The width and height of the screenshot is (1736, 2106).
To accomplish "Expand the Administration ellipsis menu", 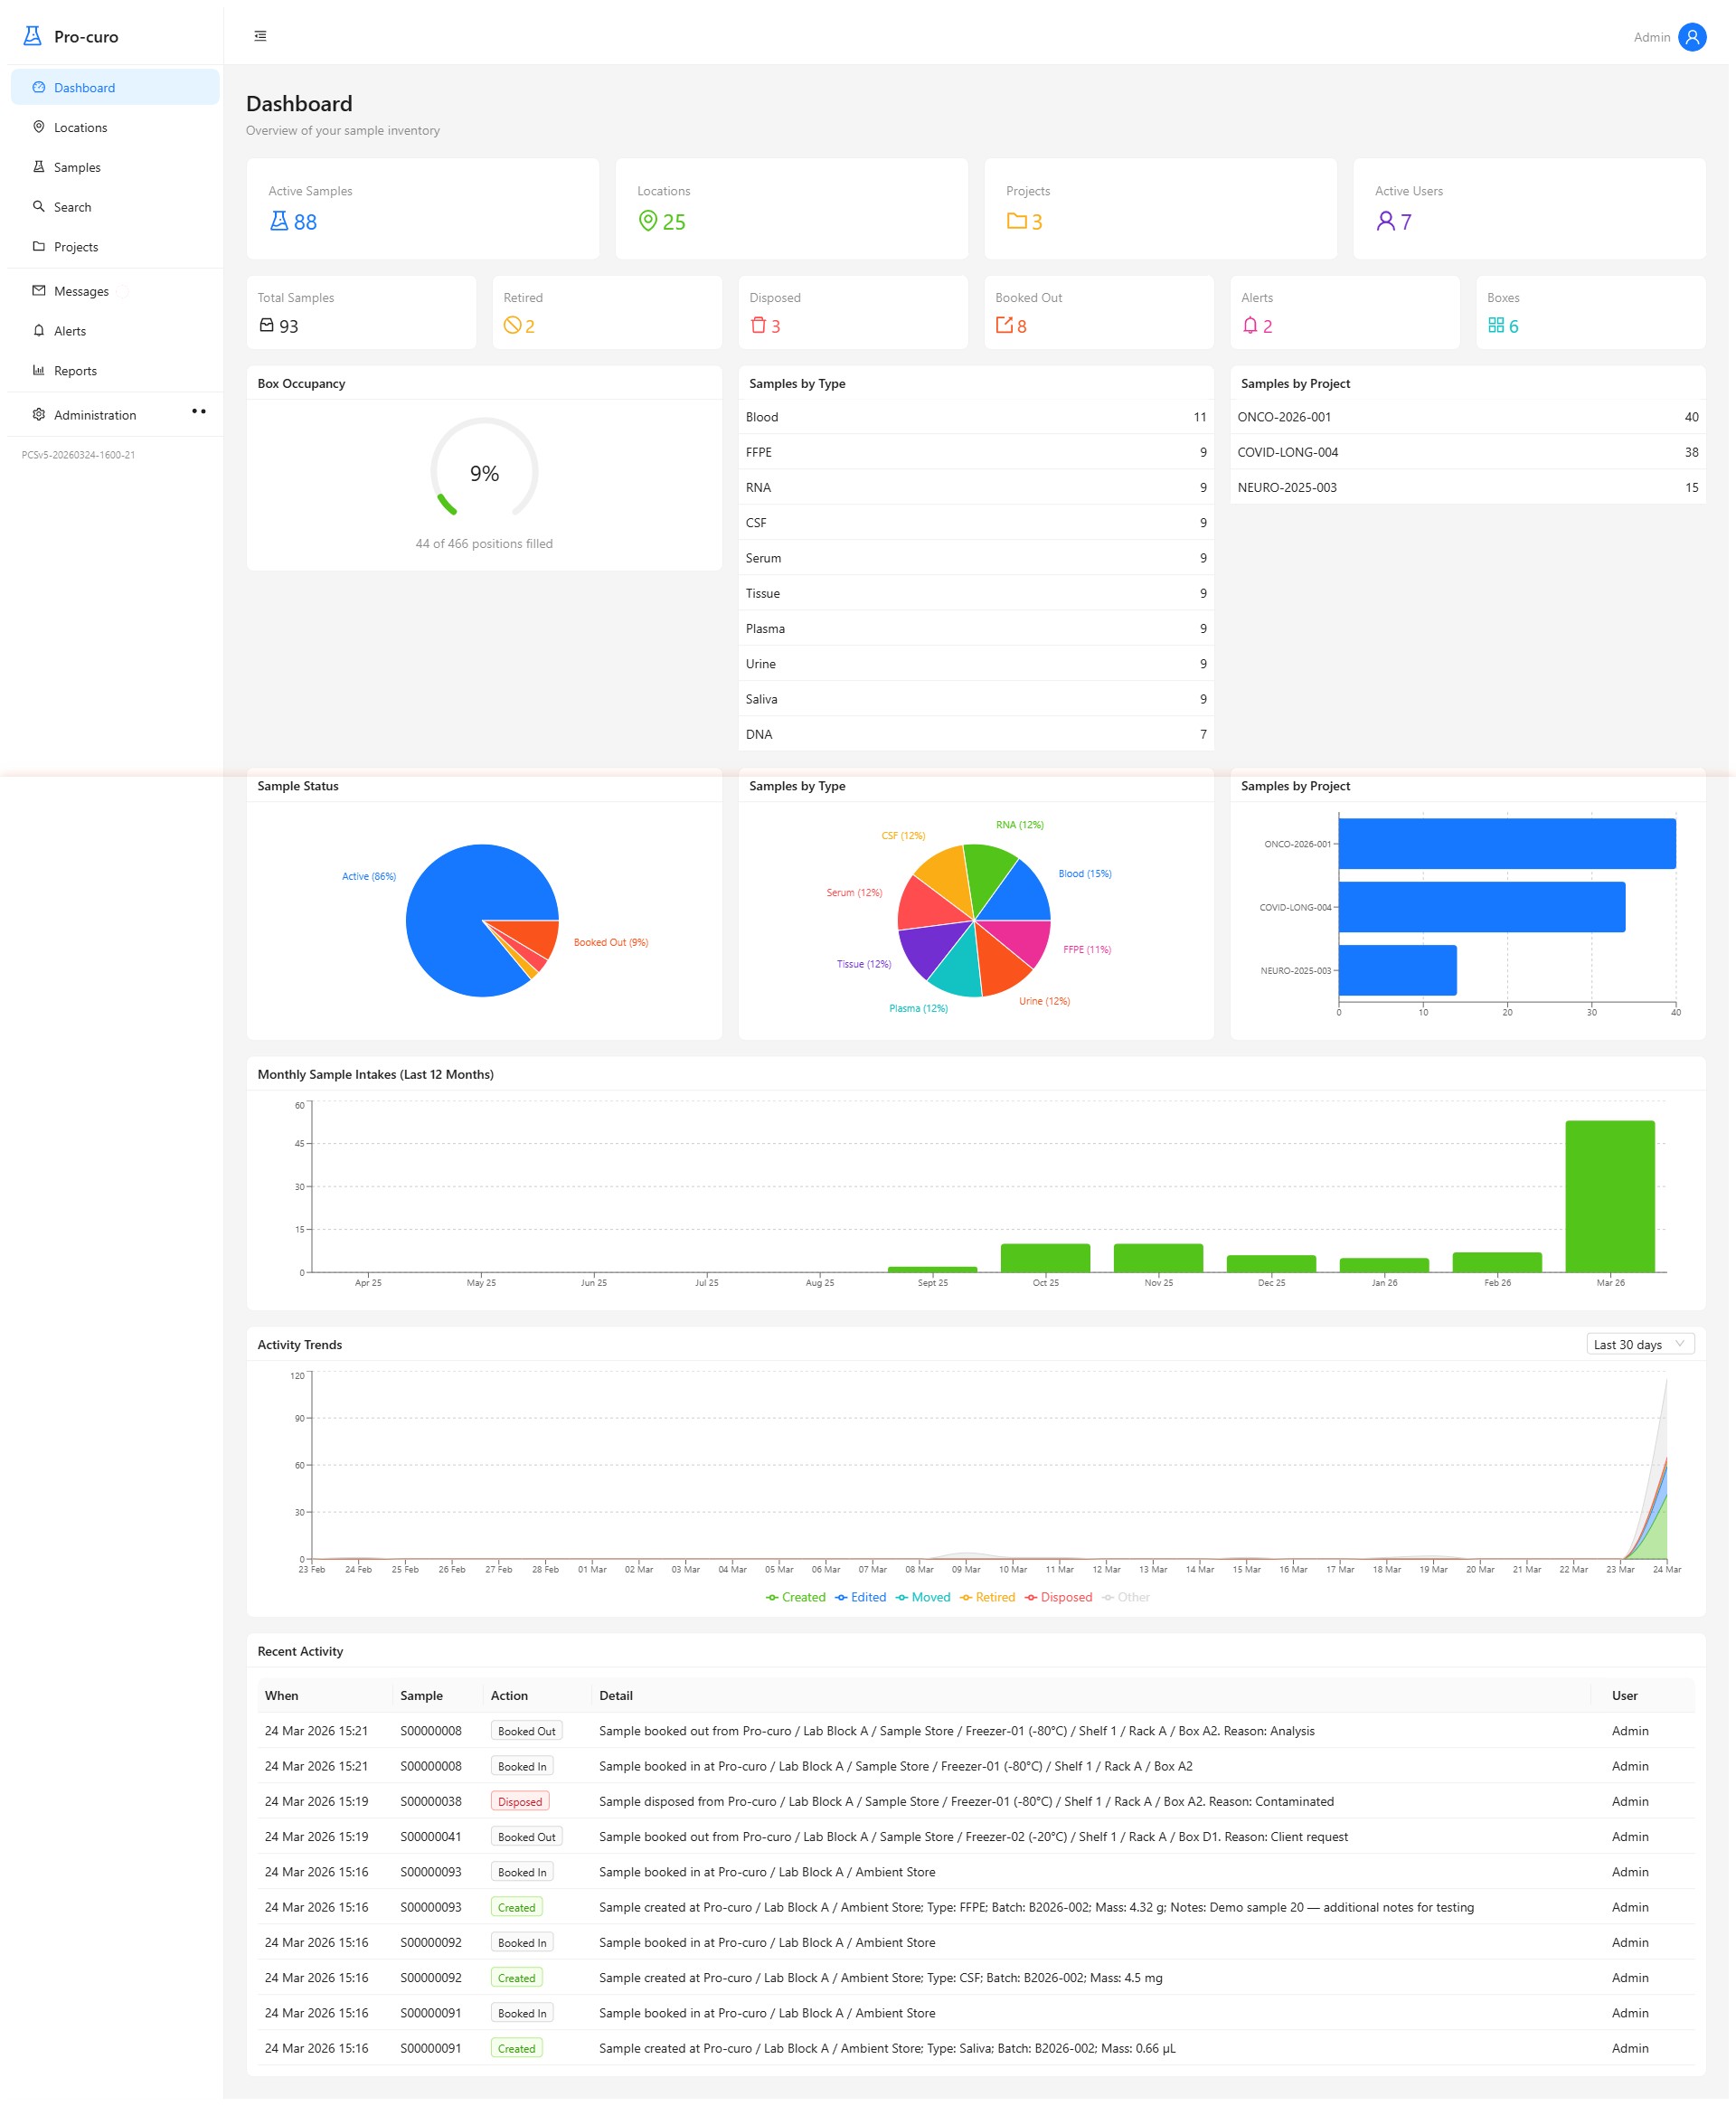I will point(198,411).
